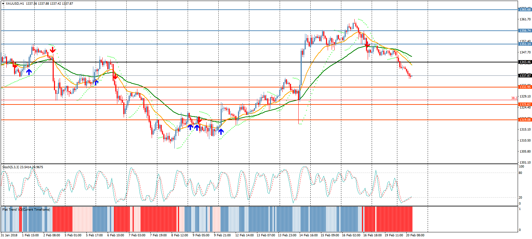Image resolution: width=532 pixels, height=239 pixels.
Task: Open the chart menu triangle beside XAUUSD,H1
Action: (3, 4)
